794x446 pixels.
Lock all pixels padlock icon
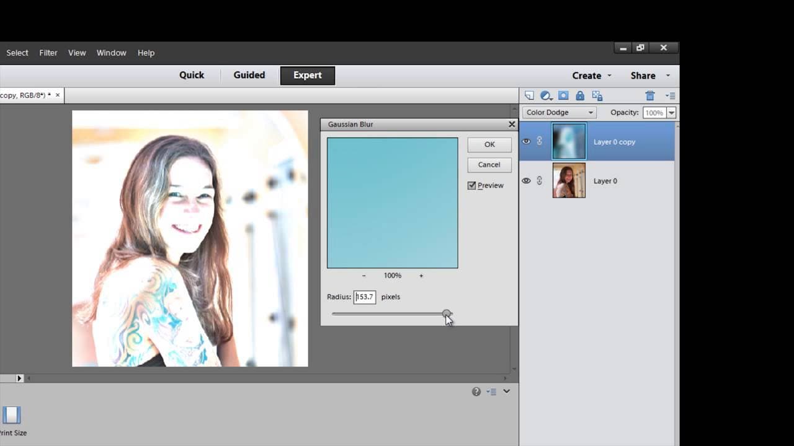coord(580,95)
